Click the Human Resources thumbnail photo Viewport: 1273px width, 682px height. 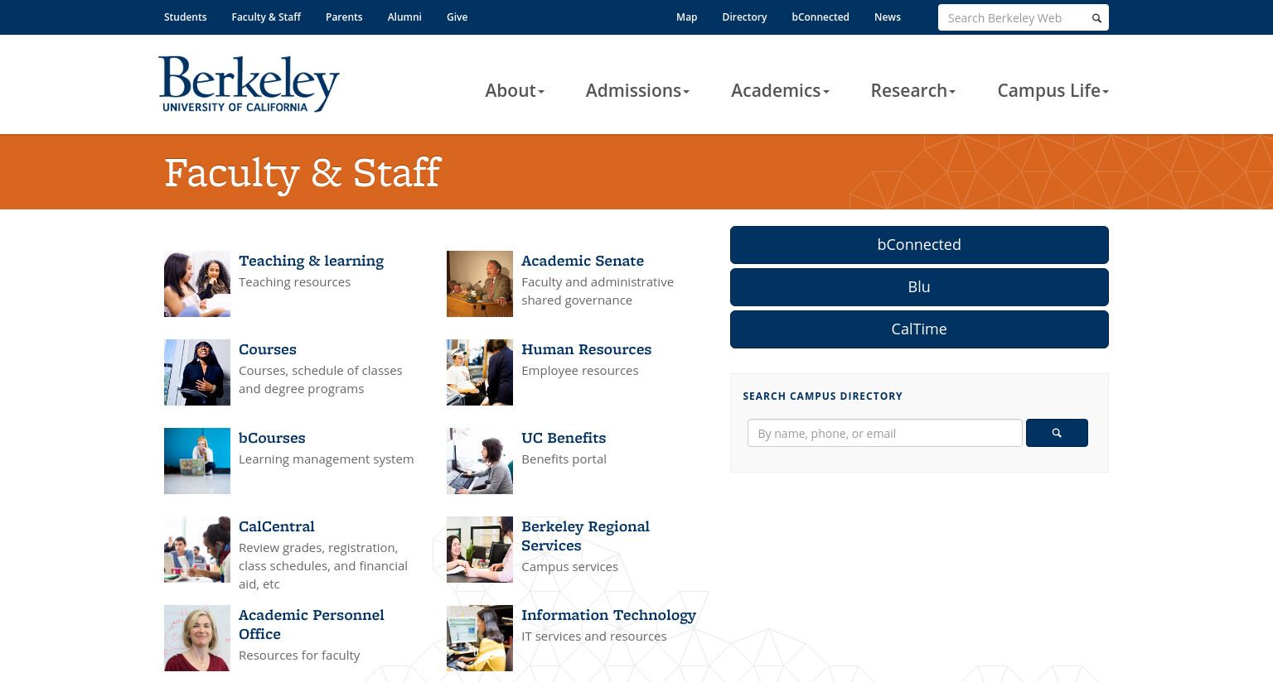480,372
